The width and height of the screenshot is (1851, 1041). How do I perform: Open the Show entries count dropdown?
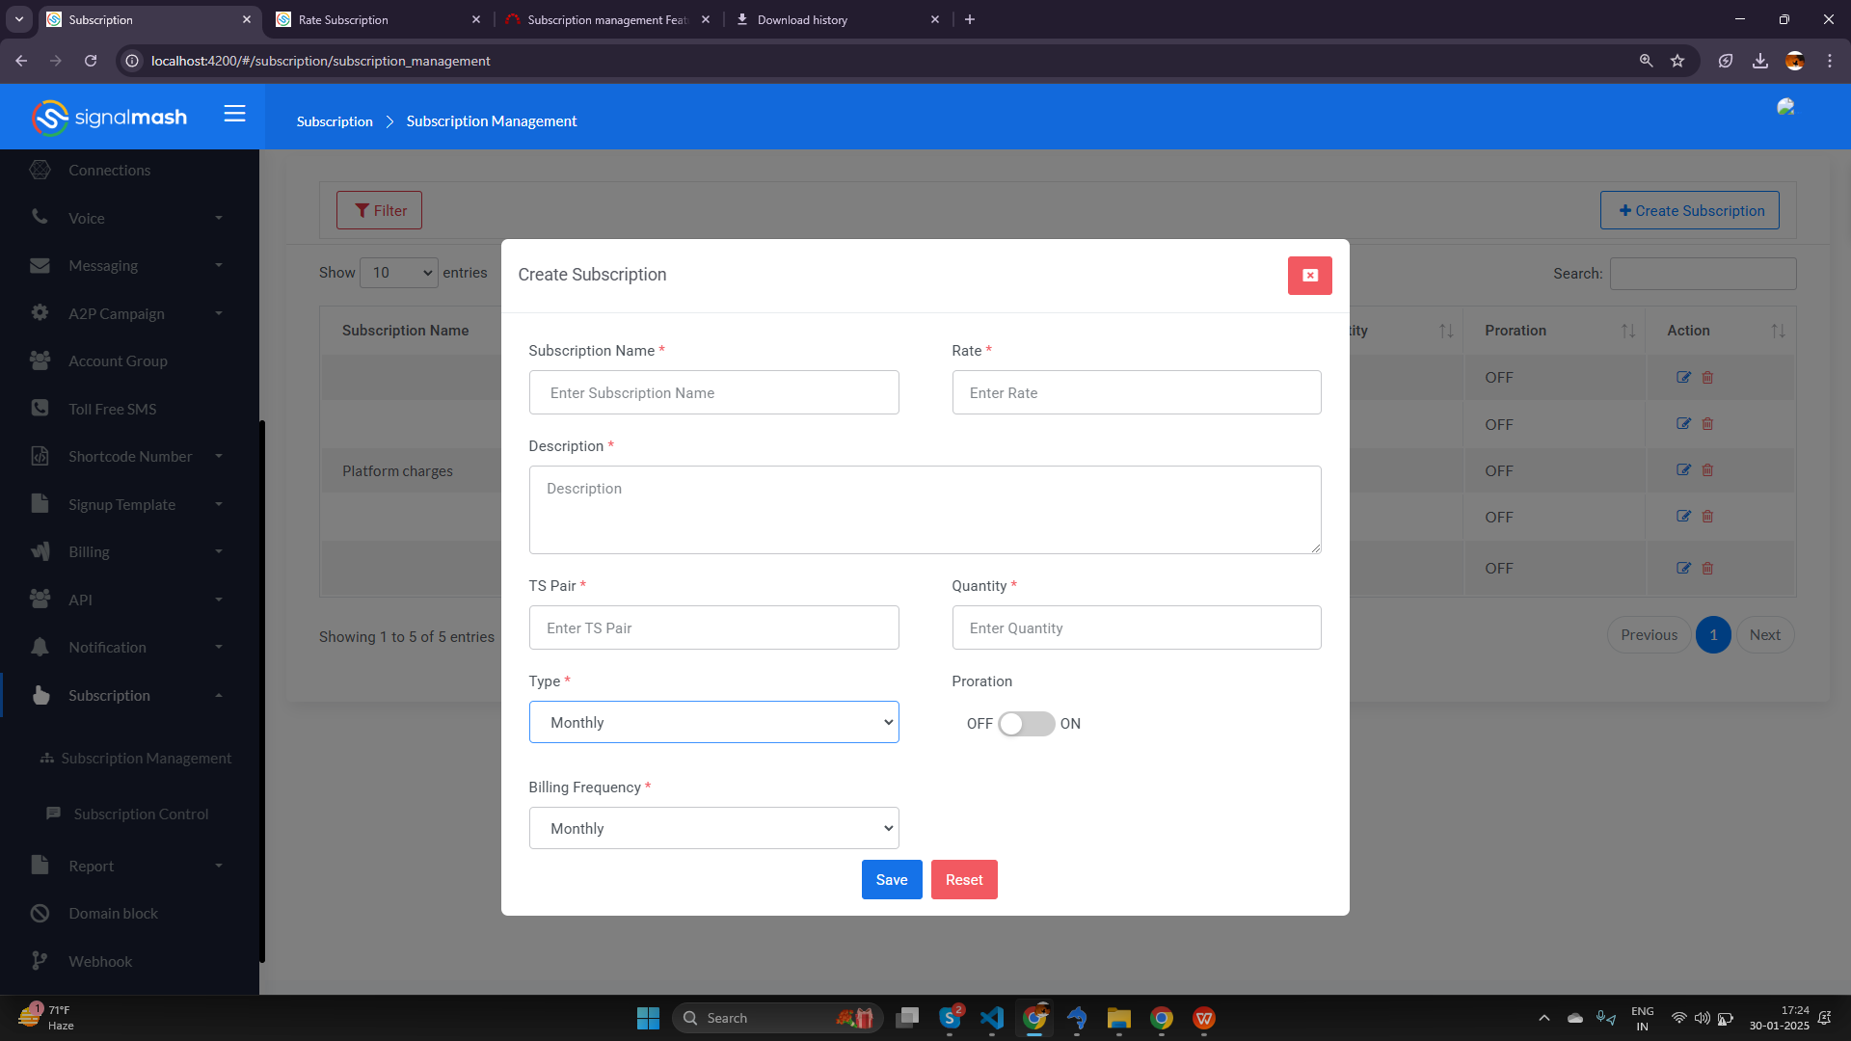399,273
